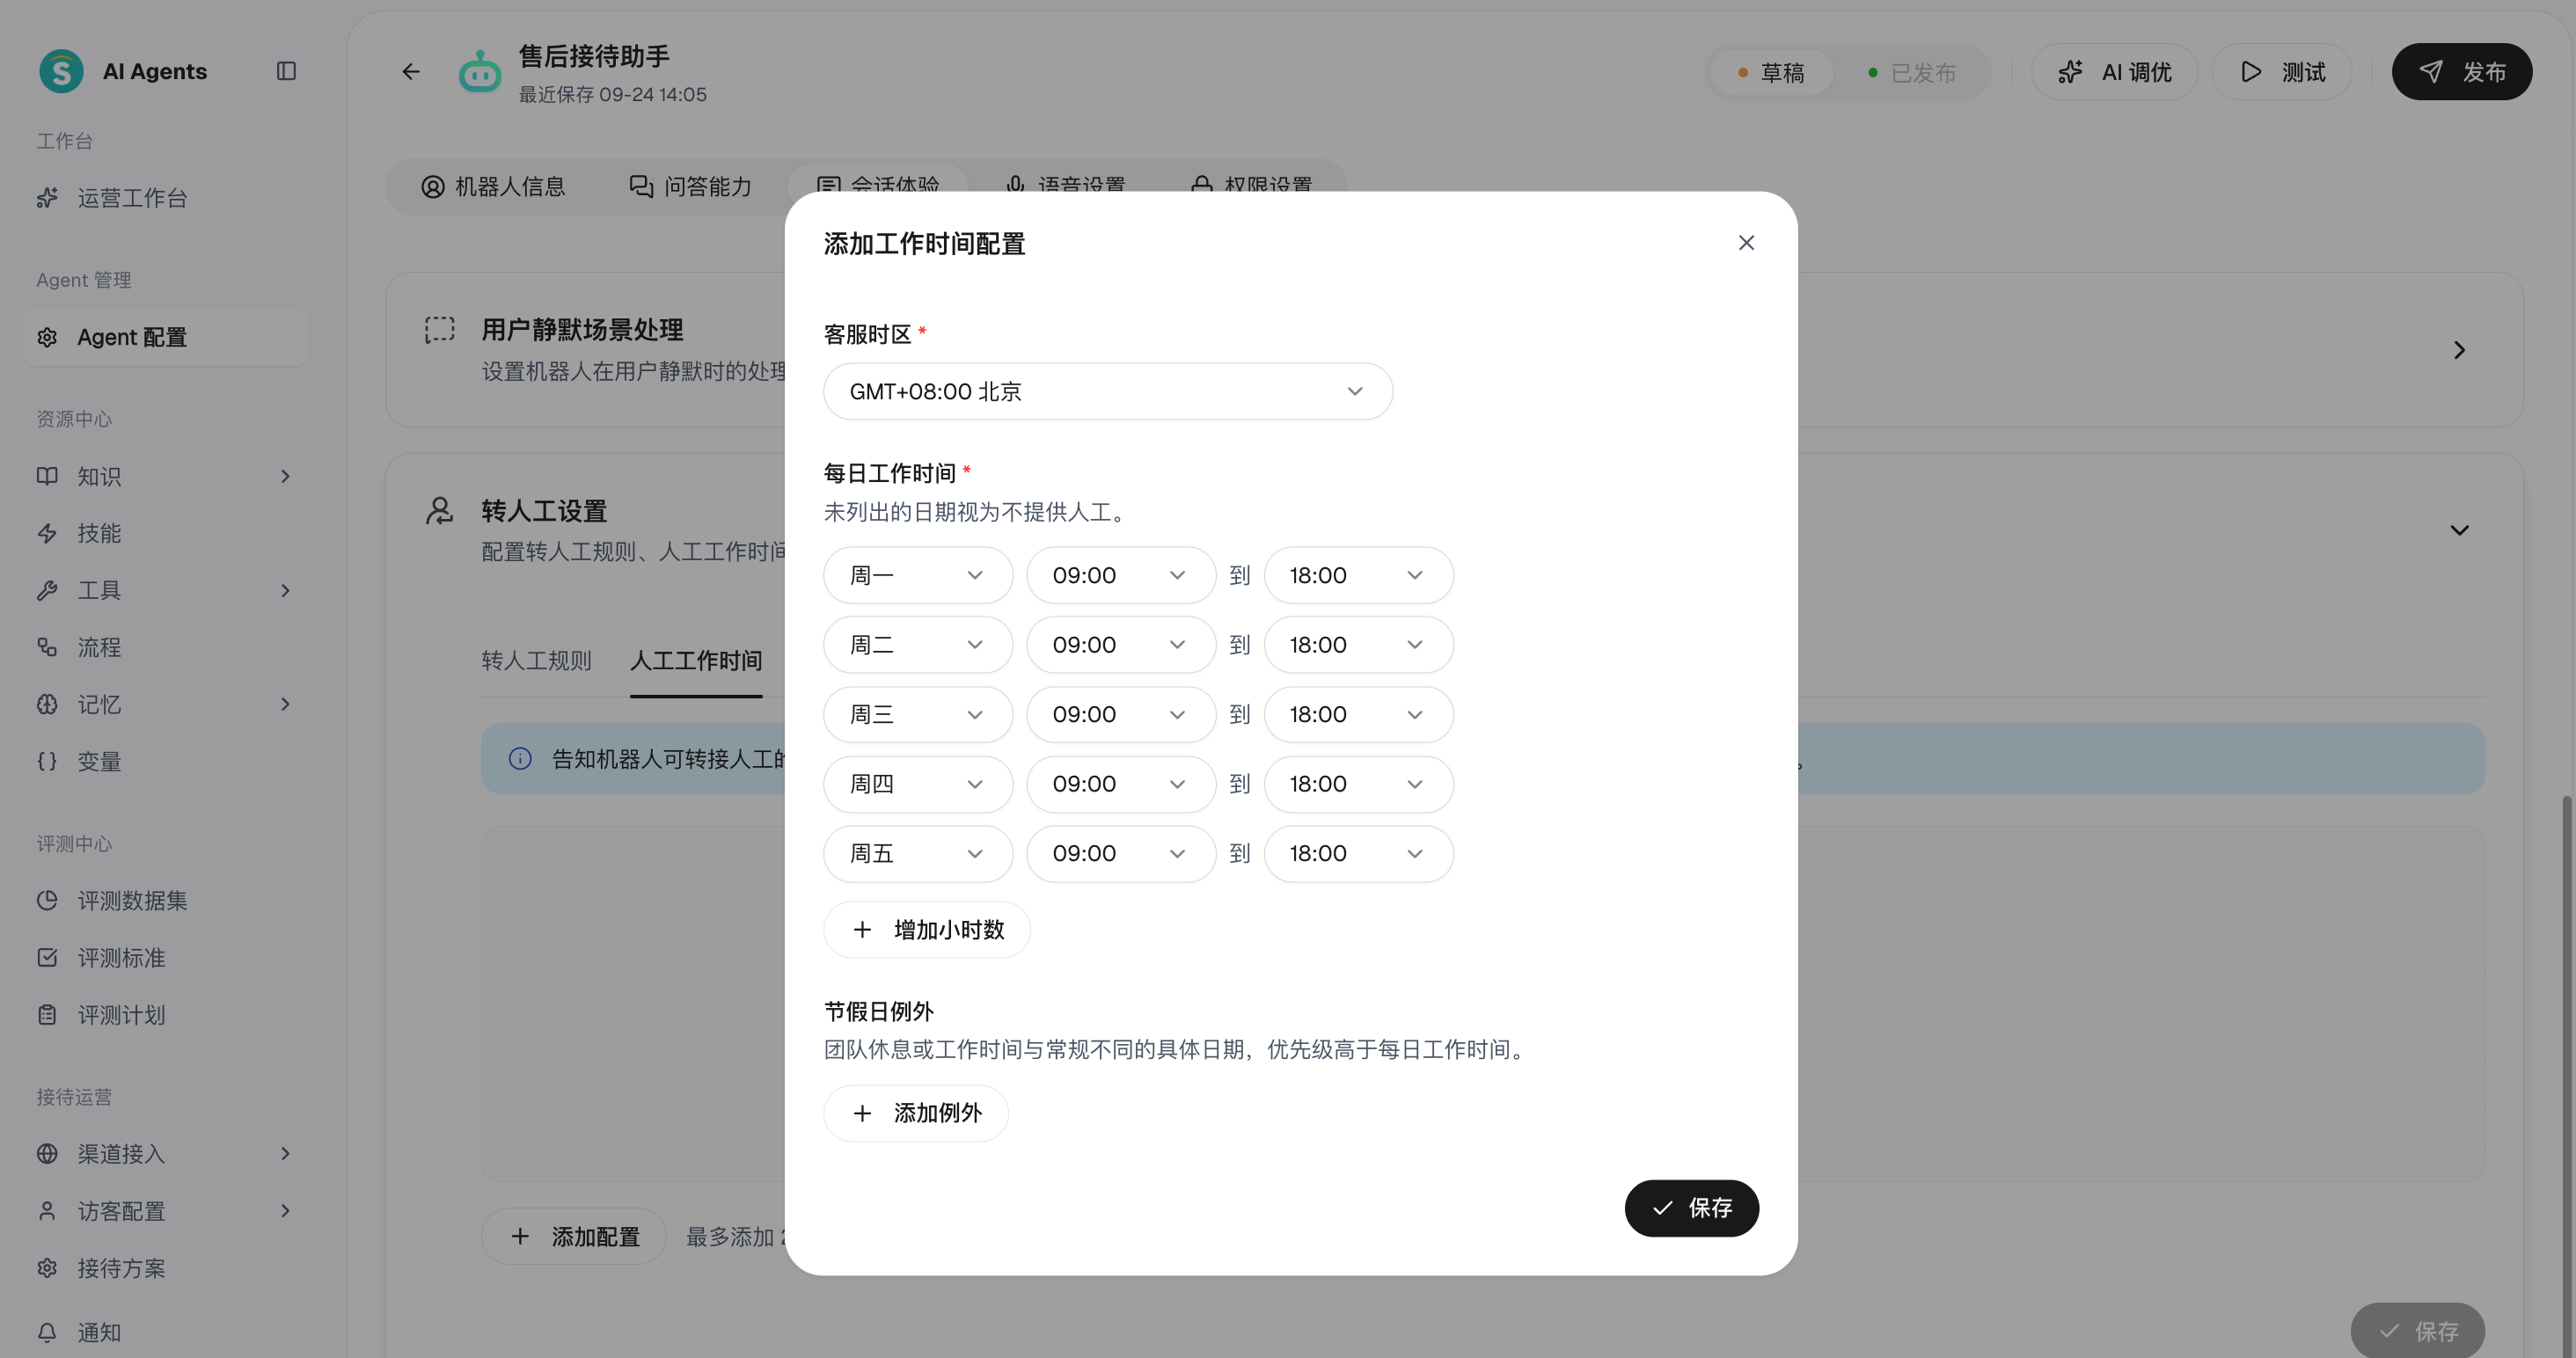Click the 发布 button

[2461, 72]
